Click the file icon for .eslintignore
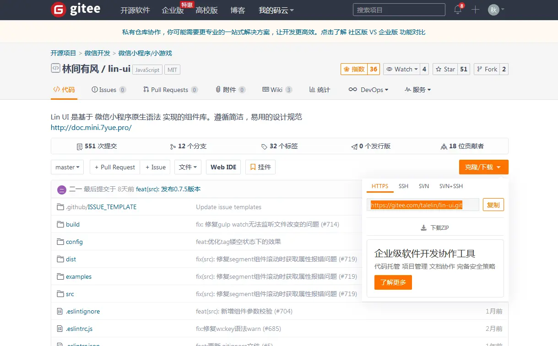Image resolution: width=558 pixels, height=346 pixels. 60,311
